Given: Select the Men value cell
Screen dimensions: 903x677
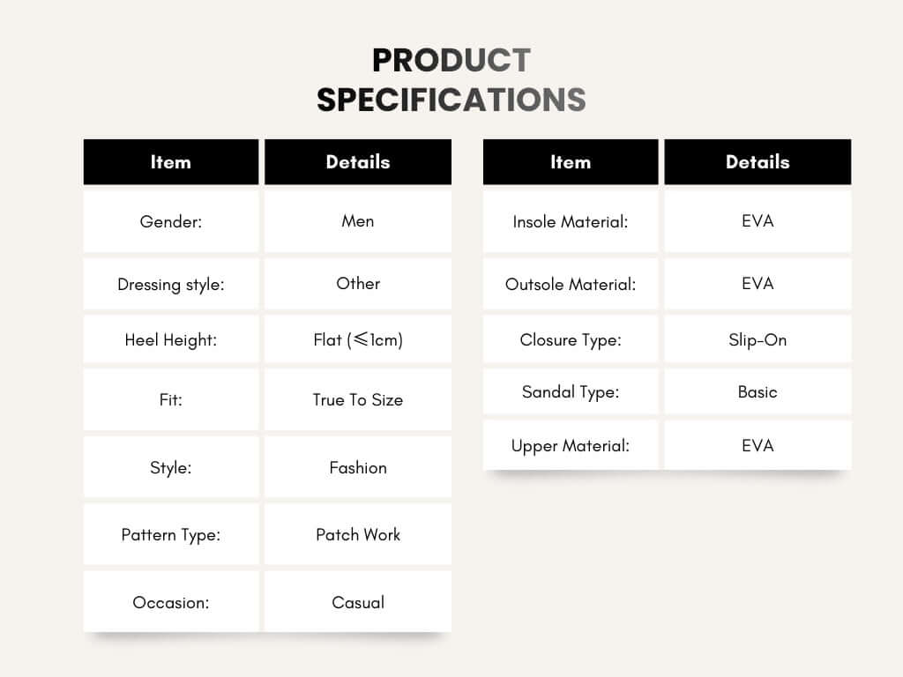Looking at the screenshot, I should (x=357, y=221).
